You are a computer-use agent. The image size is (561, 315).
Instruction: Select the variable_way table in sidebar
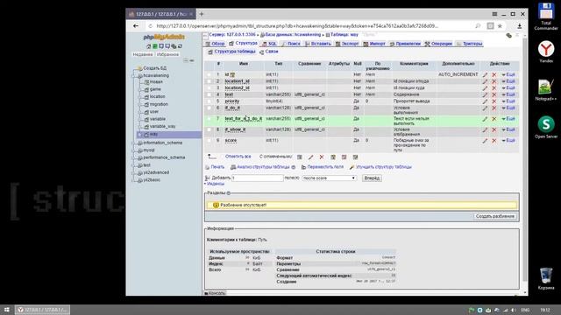[x=162, y=126]
